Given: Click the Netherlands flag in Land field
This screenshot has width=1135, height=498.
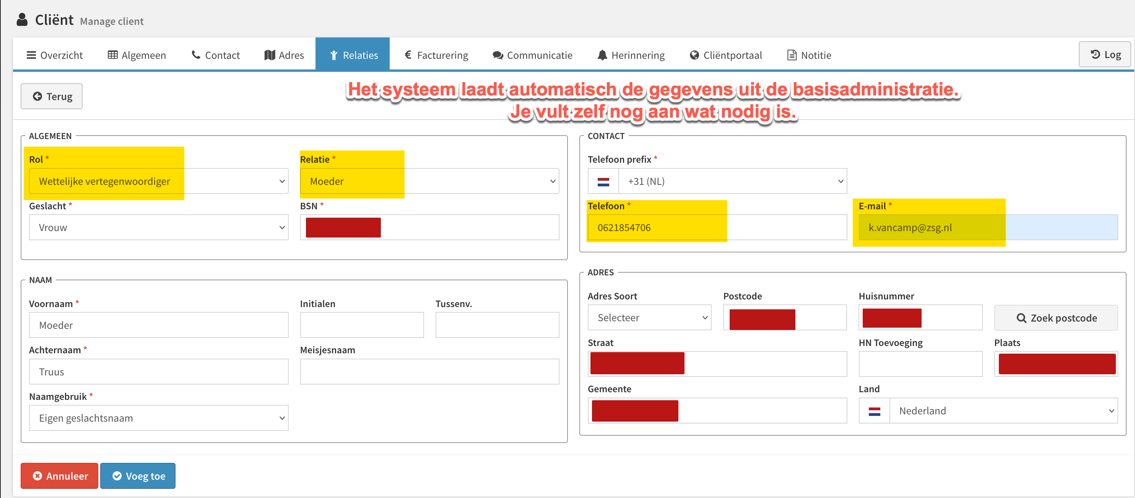Looking at the screenshot, I should (x=874, y=411).
